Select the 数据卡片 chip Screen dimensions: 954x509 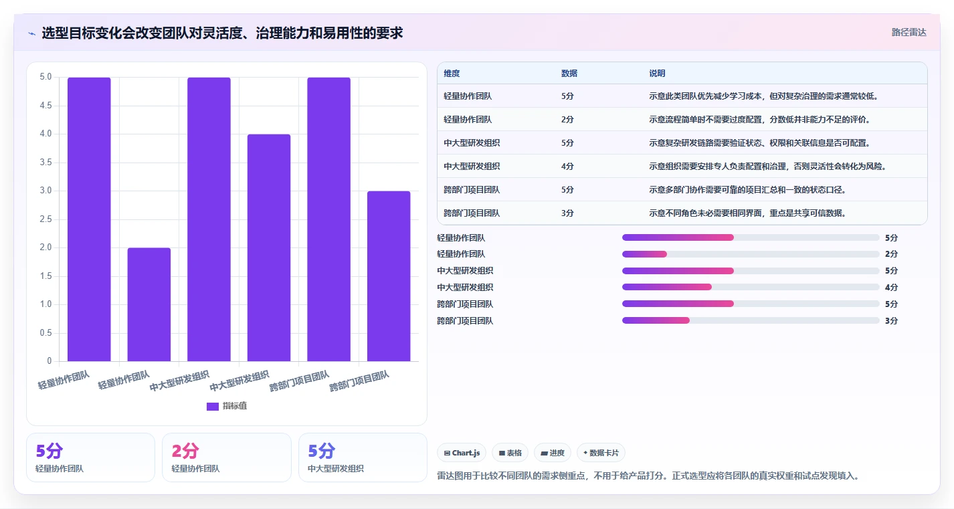[601, 453]
